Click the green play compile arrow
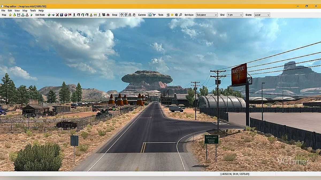321x180 pixels. point(32,15)
